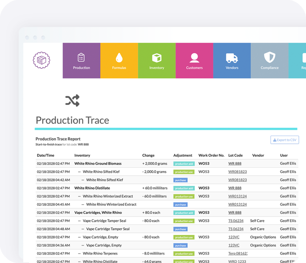Click the 02/18/2028 04:36 AM timestamp
The width and height of the screenshot is (306, 263).
[x=53, y=245]
